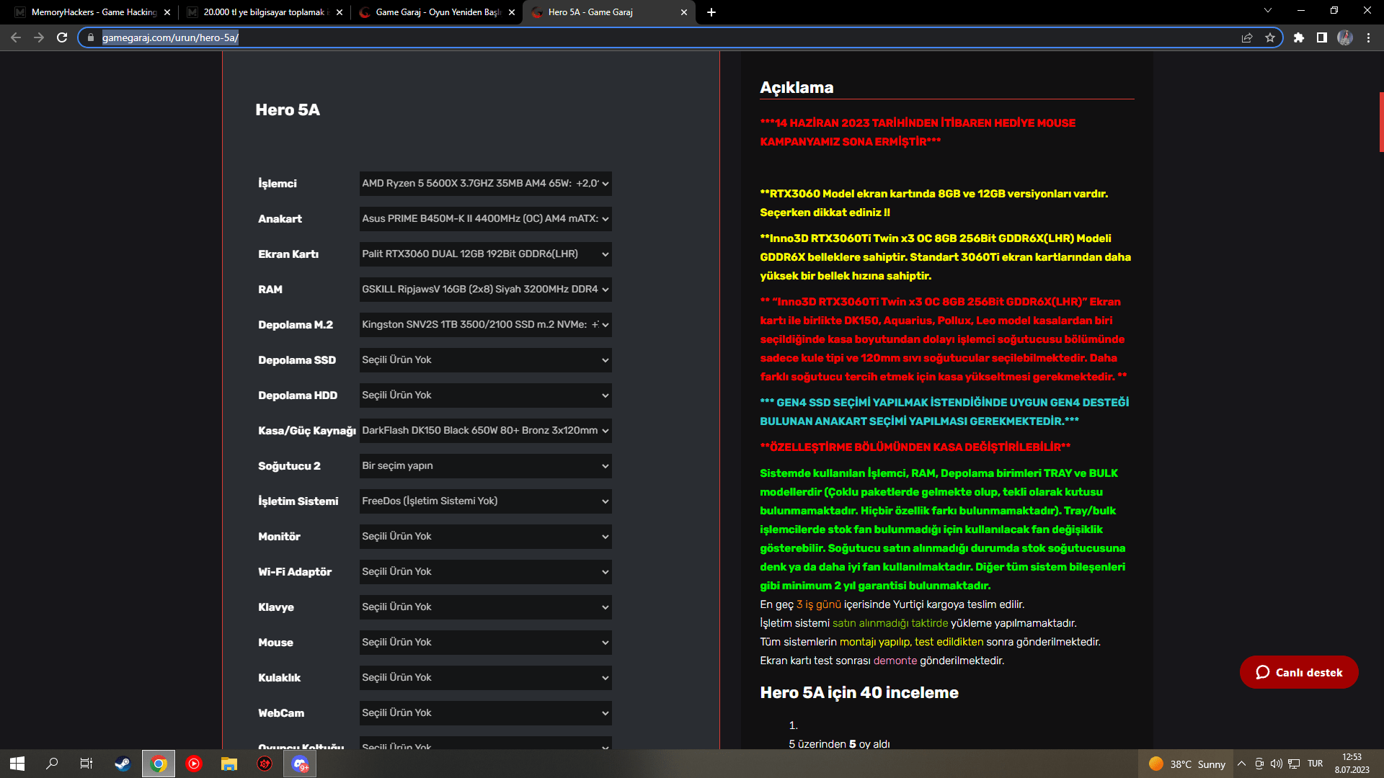Open the Windows Start menu
The height and width of the screenshot is (778, 1384).
coord(17,764)
